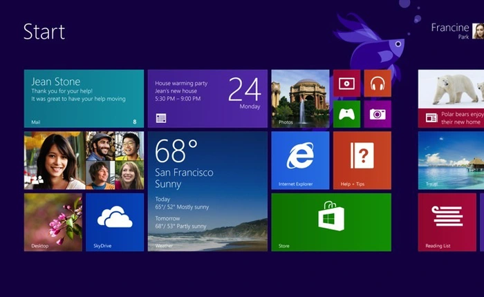Click the Francine Park account name
This screenshot has height=297, width=484.
pyautogui.click(x=450, y=31)
